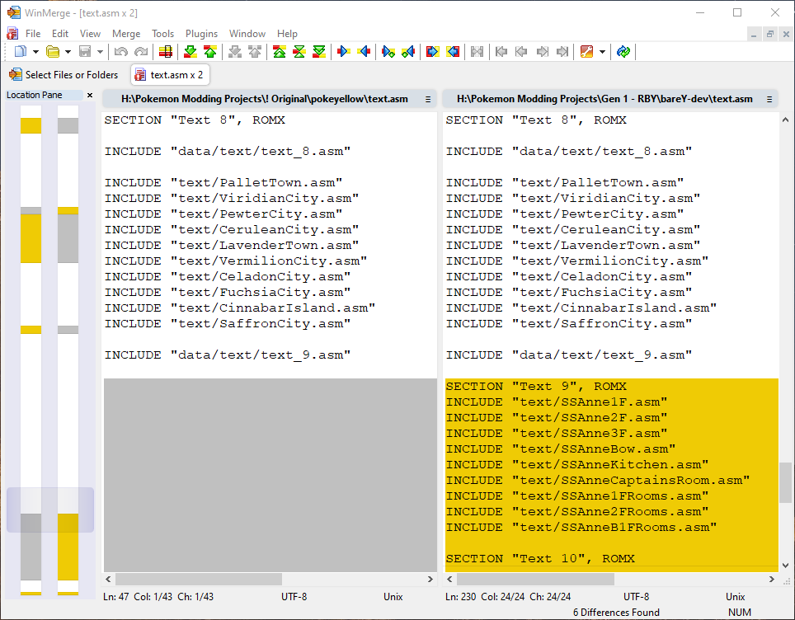Screen dimensions: 795x620
Task: Click top yellow block in Location Pane
Action: pyautogui.click(x=31, y=125)
